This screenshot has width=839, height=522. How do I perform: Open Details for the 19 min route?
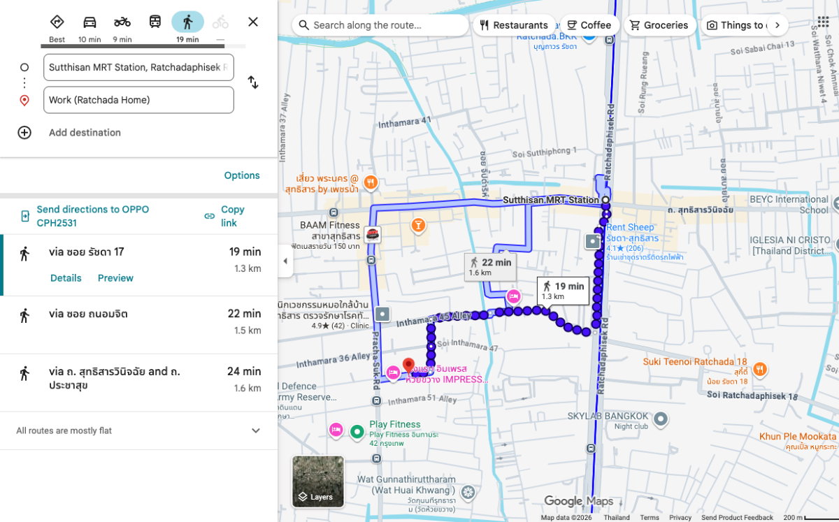(x=66, y=278)
